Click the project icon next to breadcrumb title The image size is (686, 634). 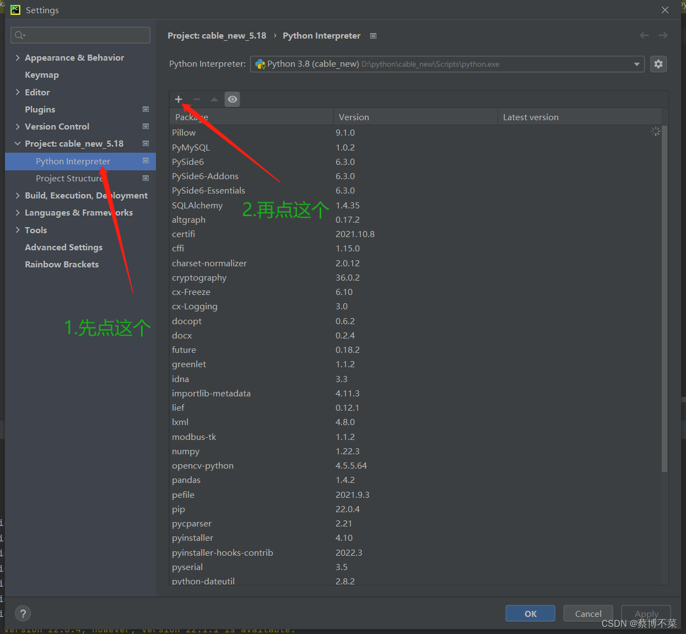coord(374,36)
